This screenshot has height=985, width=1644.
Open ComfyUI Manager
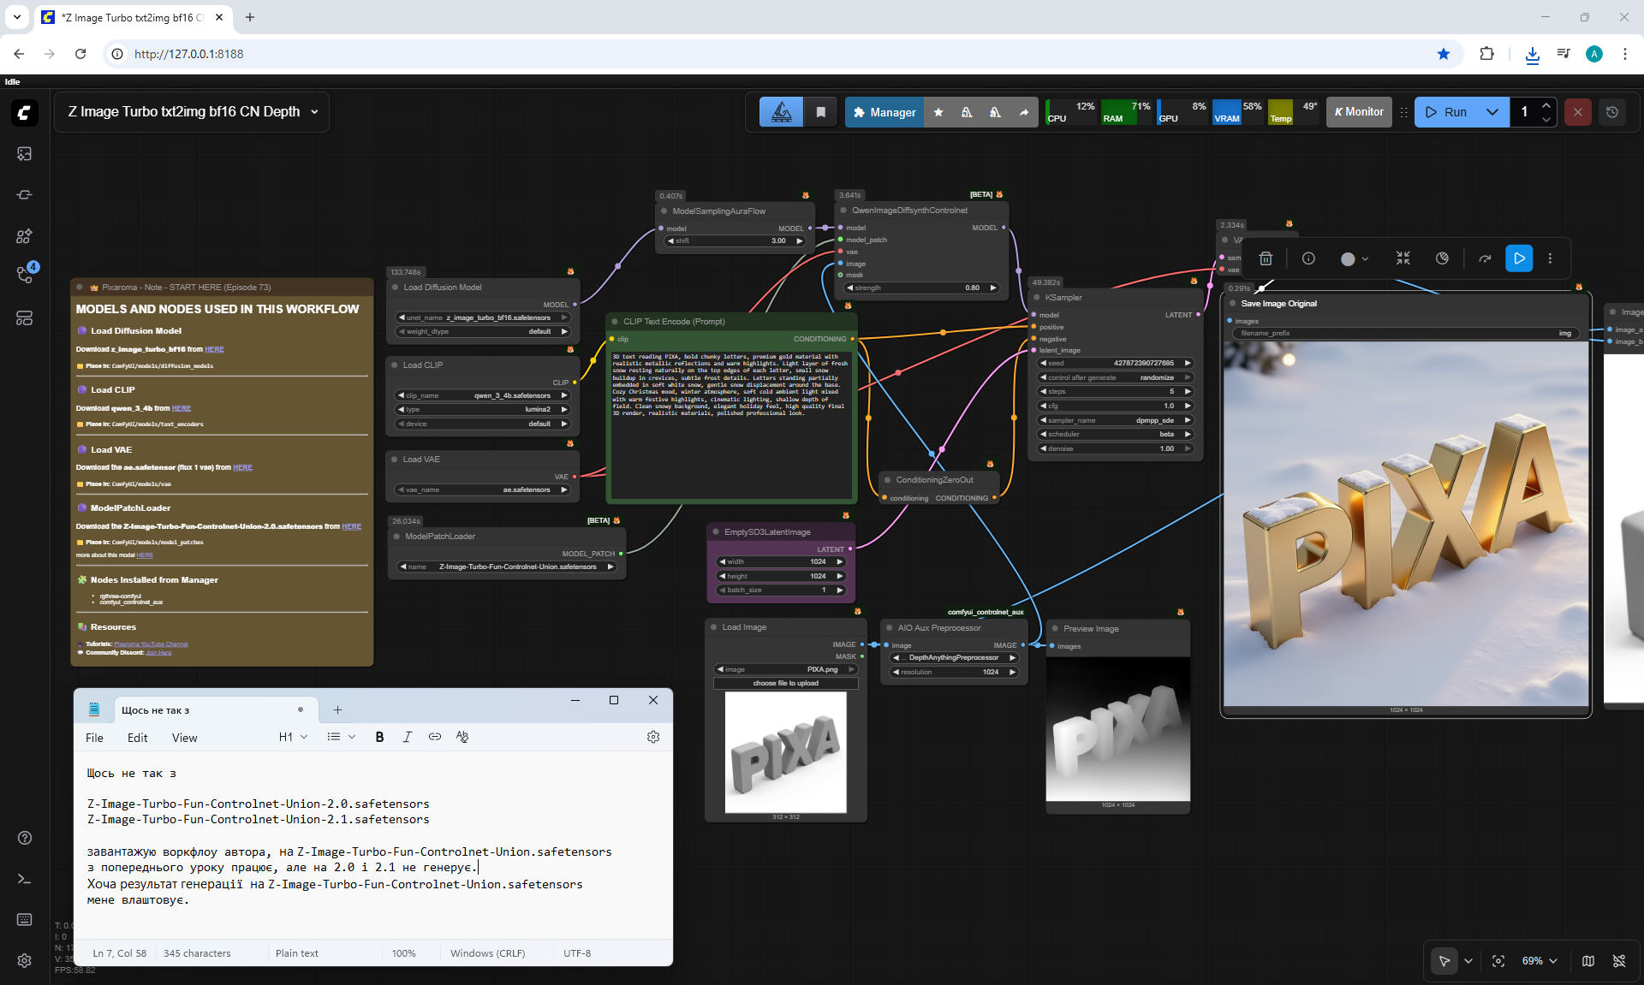point(885,112)
